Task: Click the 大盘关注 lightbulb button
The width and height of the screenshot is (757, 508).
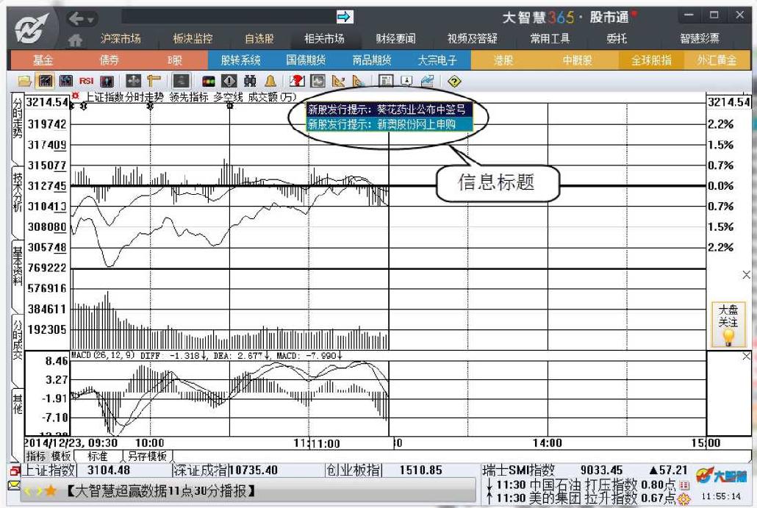Action: tap(728, 324)
